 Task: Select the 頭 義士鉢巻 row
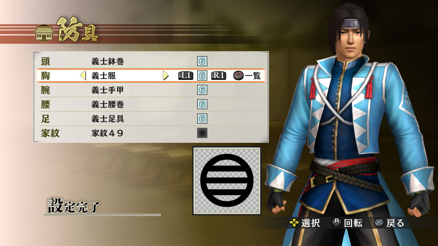click(x=151, y=61)
